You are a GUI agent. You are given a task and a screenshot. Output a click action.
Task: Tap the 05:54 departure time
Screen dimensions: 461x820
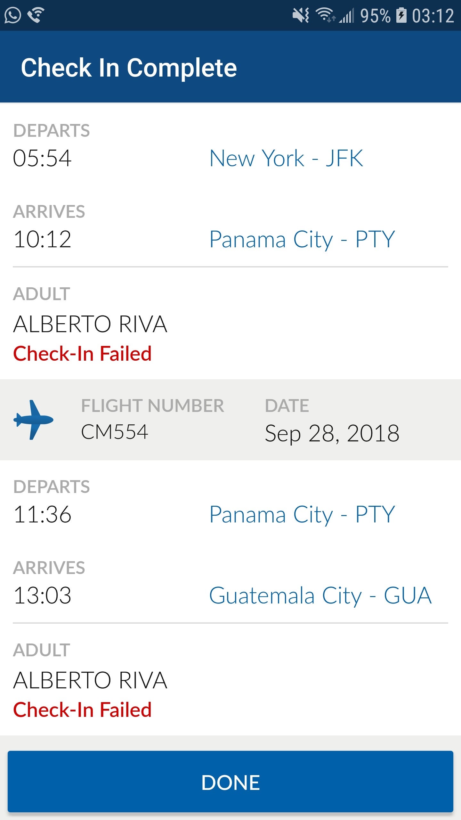coord(42,158)
